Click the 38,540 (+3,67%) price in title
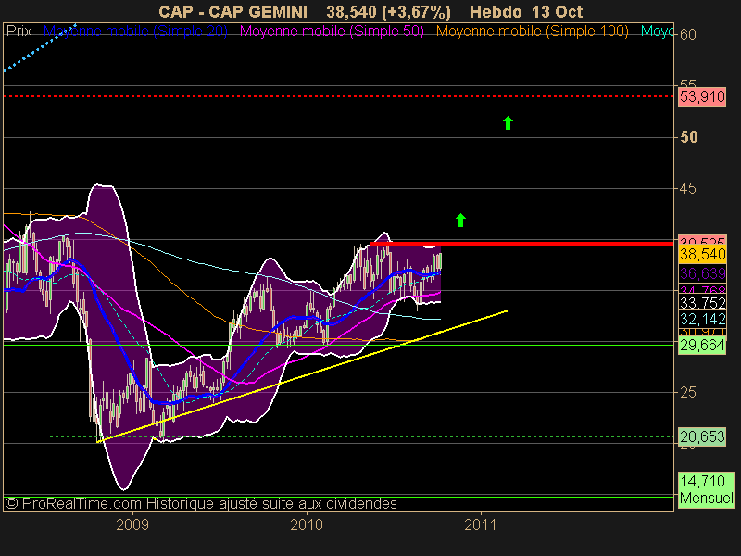The image size is (741, 556). tap(388, 11)
